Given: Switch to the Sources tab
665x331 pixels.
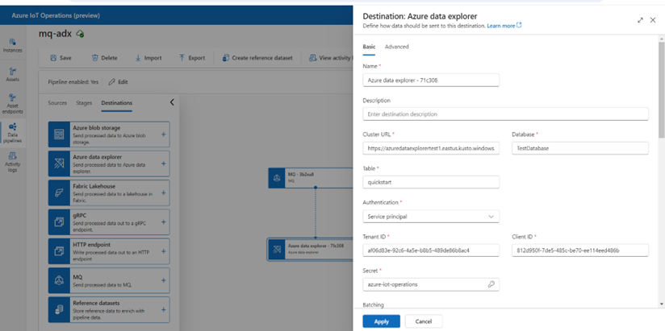Looking at the screenshot, I should pyautogui.click(x=57, y=103).
